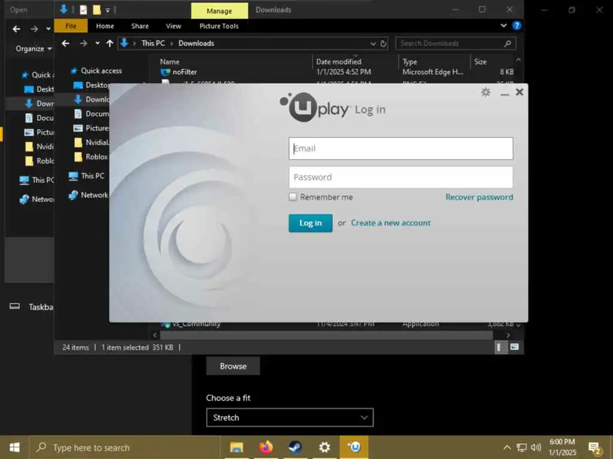
Task: Click back arrow in the rear Open dialog
Action: click(16, 29)
